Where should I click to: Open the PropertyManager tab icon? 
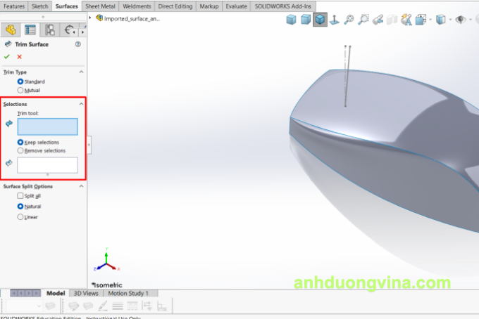tap(30, 30)
